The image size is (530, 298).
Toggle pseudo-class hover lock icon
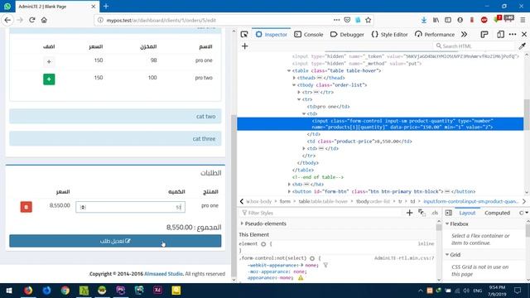[422, 213]
